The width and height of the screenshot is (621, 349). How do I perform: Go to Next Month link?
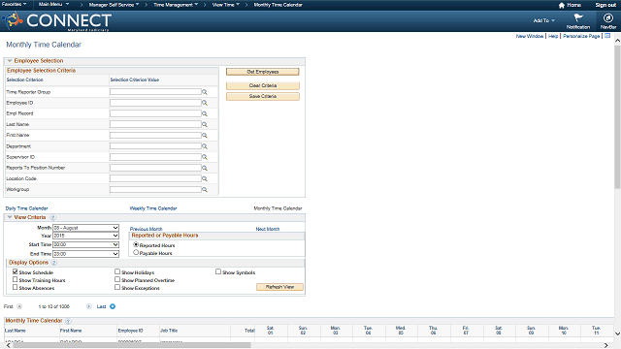pyautogui.click(x=268, y=229)
